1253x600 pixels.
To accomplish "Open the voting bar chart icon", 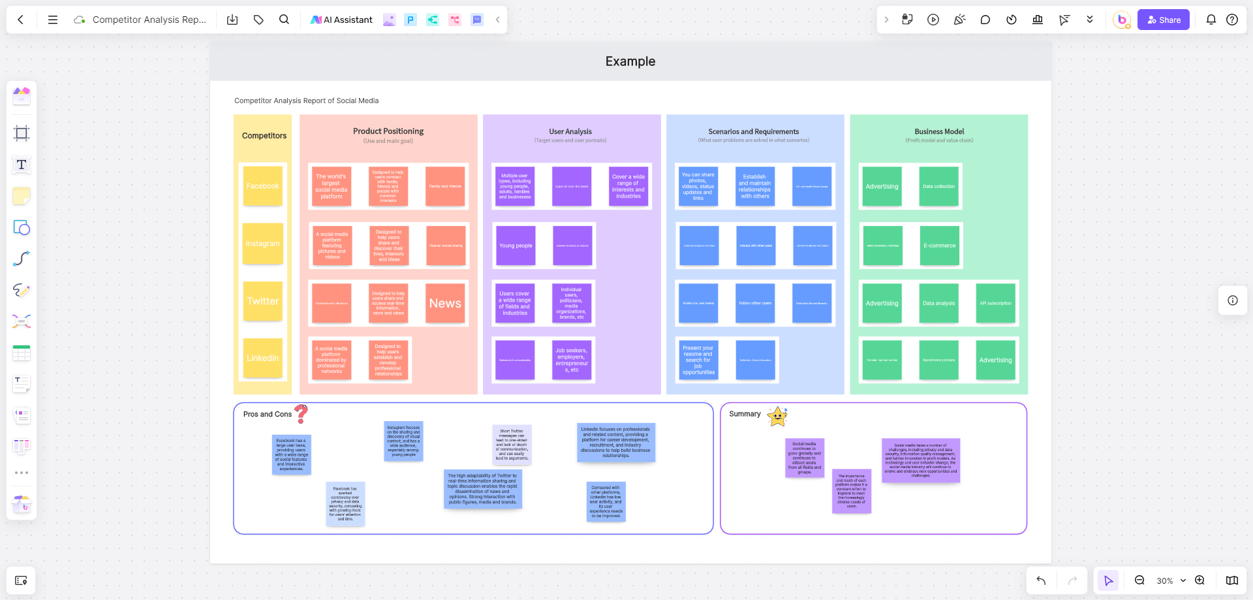I will click(x=1038, y=20).
